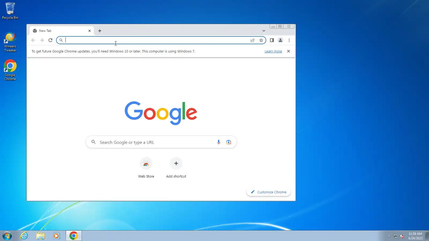Close the New Tab tab
The width and height of the screenshot is (429, 241).
(x=90, y=31)
